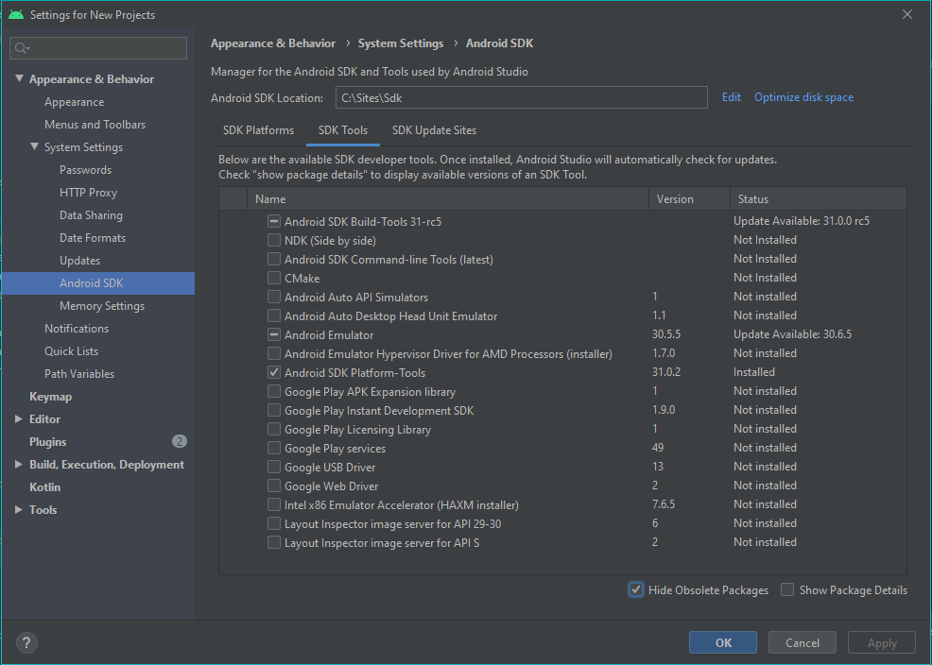The image size is (932, 665).
Task: Expand the Tools section
Action: (x=16, y=509)
